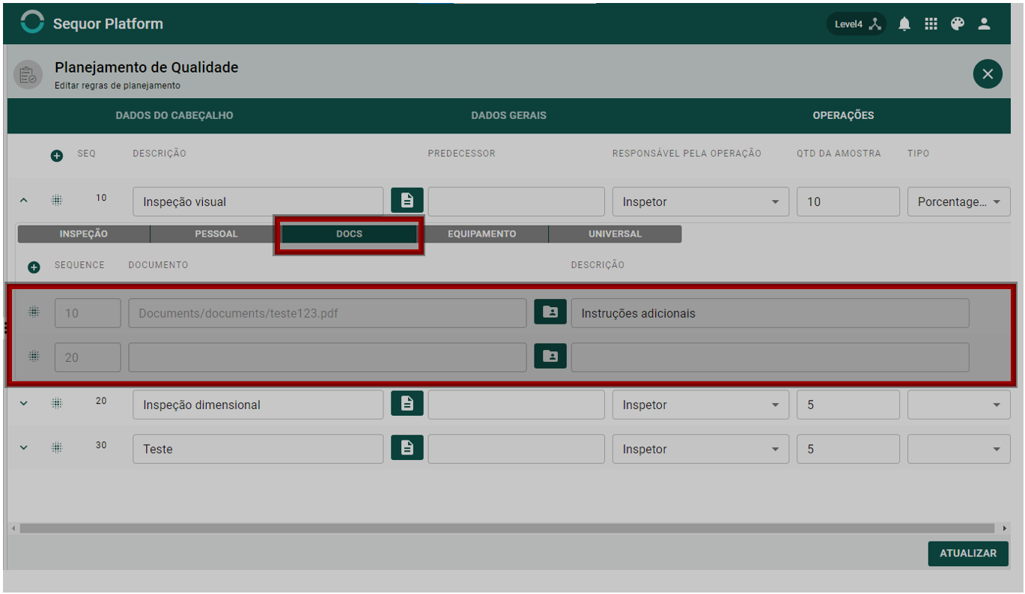This screenshot has height=594, width=1025.
Task: Switch to Dados do Cabeçalho tab
Action: (x=174, y=115)
